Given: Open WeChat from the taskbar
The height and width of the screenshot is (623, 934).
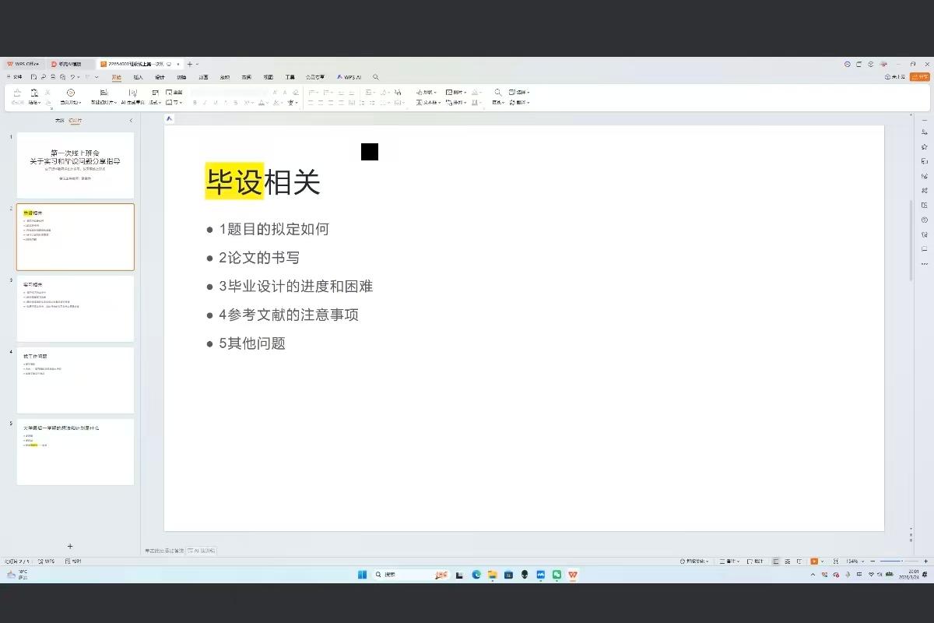Looking at the screenshot, I should click(x=557, y=575).
